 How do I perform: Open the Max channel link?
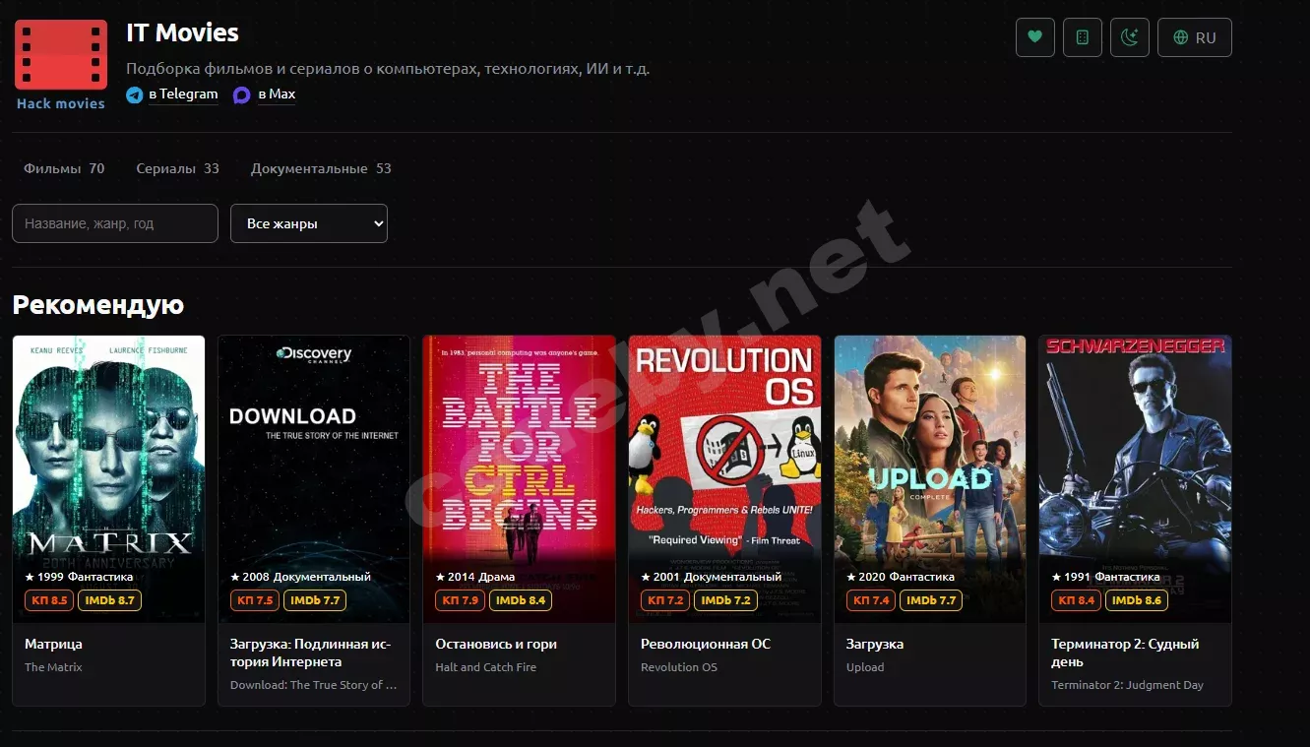click(x=277, y=94)
